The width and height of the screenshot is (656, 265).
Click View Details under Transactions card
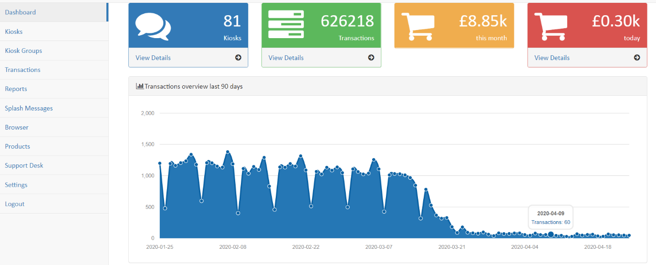click(286, 58)
